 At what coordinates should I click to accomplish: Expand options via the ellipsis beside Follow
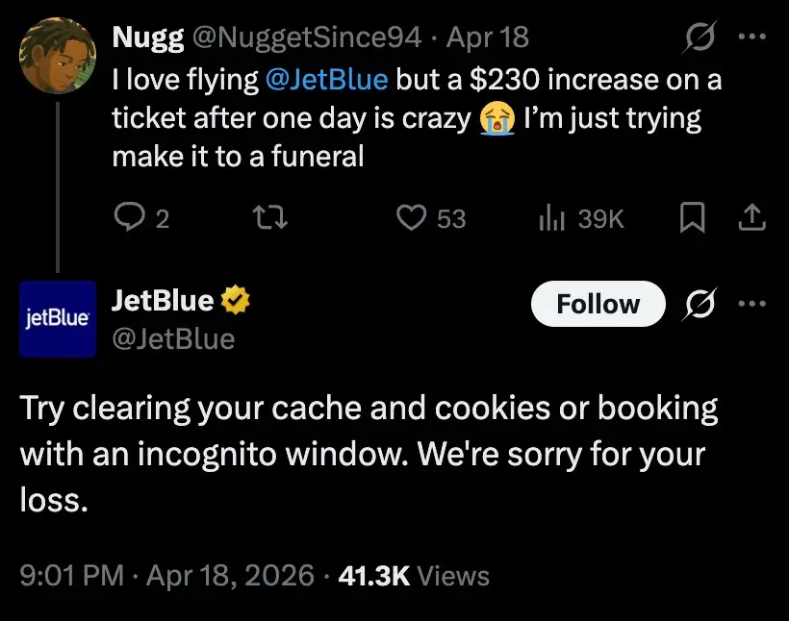pyautogui.click(x=751, y=303)
